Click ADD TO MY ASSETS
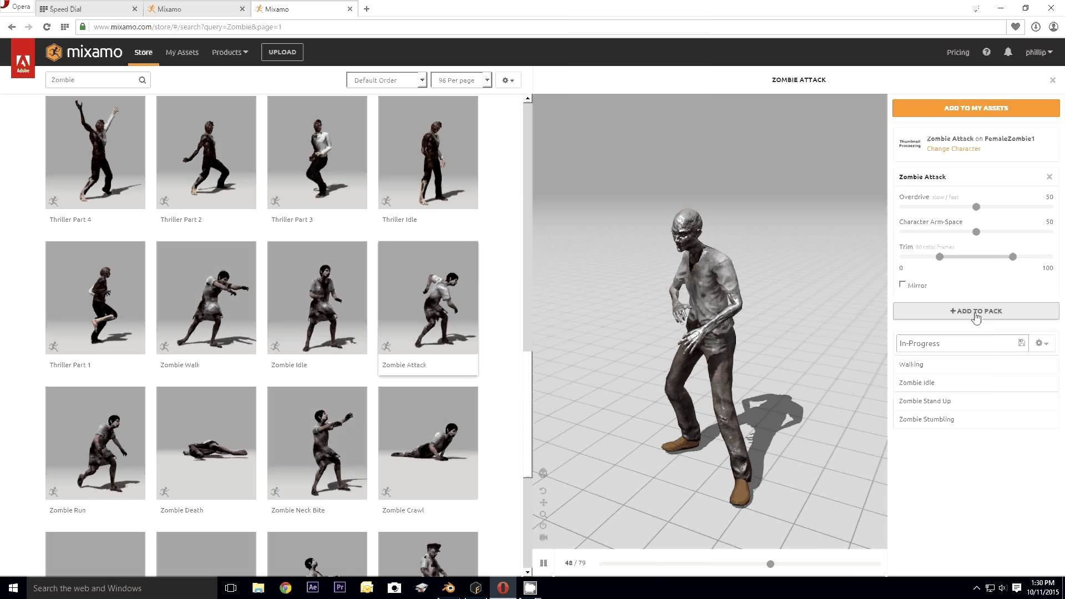The height and width of the screenshot is (599, 1065). [x=976, y=108]
